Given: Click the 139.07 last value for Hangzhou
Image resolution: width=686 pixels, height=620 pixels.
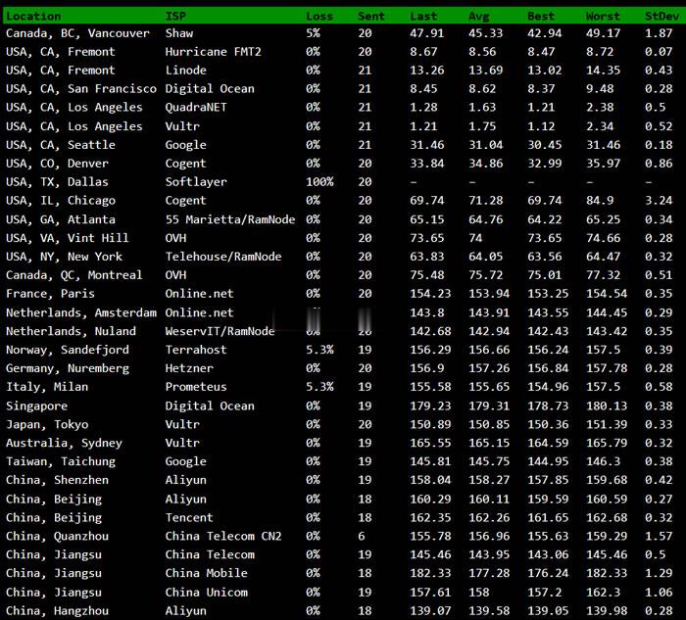Looking at the screenshot, I should coord(430,611).
